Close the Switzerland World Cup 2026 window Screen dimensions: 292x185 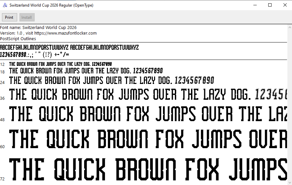[285, 5]
